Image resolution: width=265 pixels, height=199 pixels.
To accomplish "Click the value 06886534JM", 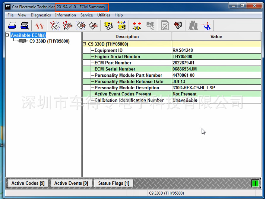I will [x=185, y=69].
